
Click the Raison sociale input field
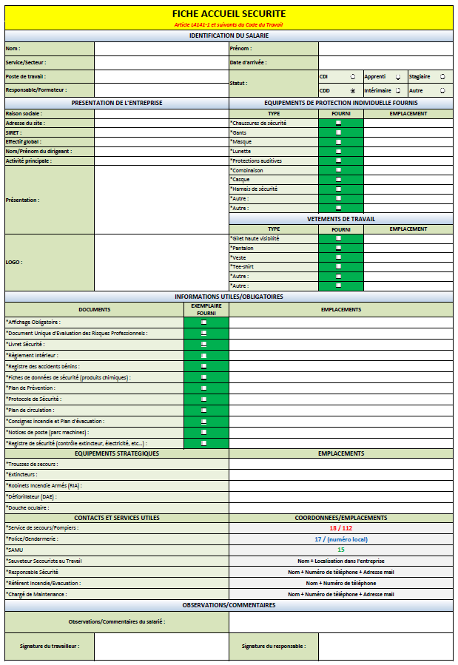pos(161,114)
